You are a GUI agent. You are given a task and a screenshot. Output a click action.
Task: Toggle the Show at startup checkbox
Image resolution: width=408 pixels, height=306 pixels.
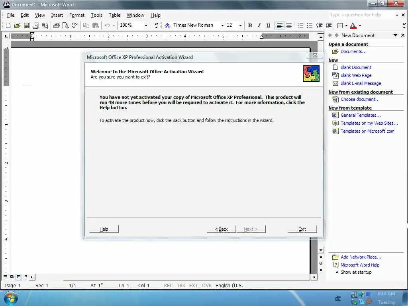337,272
